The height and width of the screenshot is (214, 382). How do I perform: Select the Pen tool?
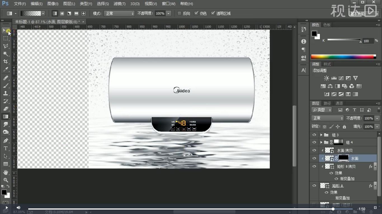click(x=6, y=141)
